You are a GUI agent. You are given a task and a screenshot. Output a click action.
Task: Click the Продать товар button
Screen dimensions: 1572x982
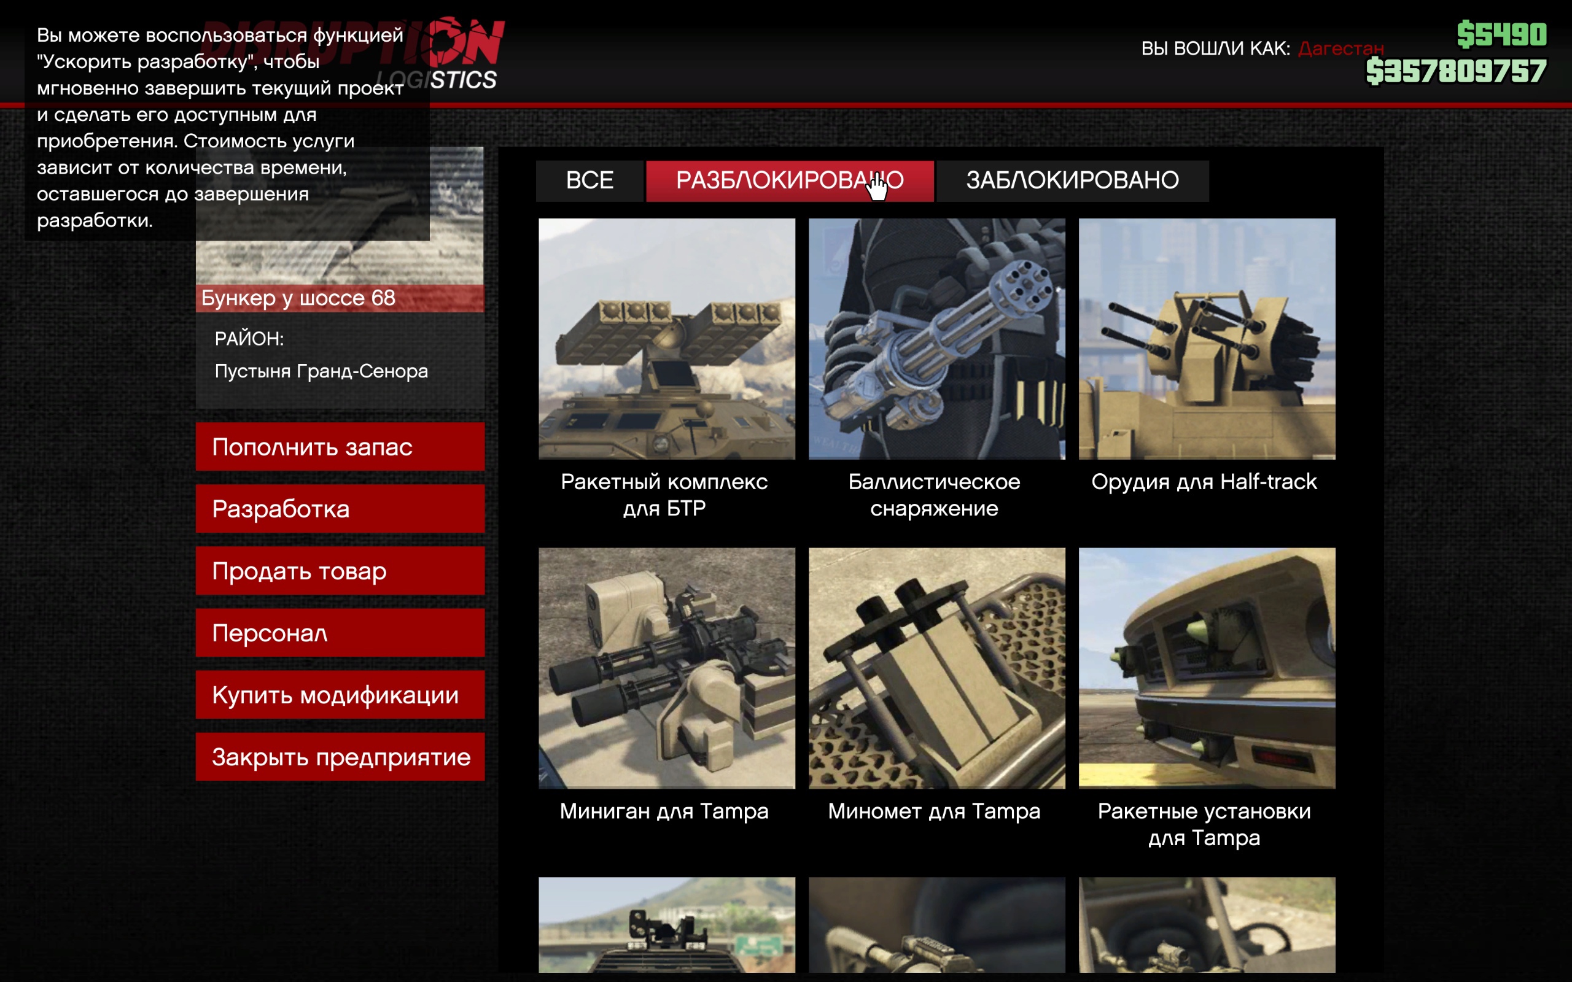click(x=340, y=571)
